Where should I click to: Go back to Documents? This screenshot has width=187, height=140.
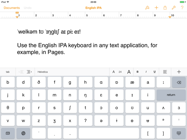(x=12, y=8)
